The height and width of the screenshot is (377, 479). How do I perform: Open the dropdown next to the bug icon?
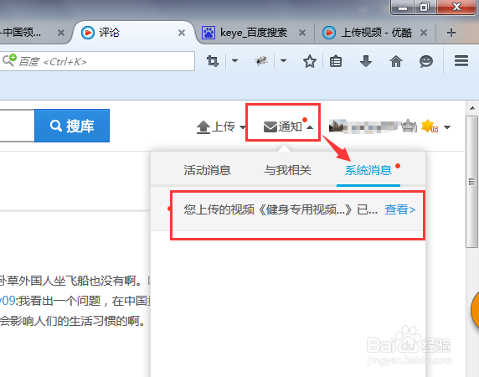coord(284,61)
